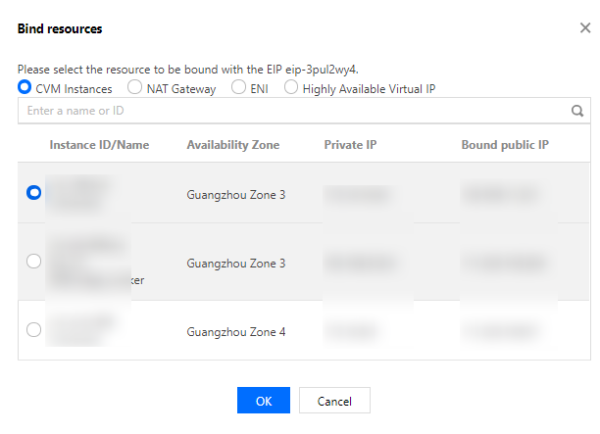Choose the NAT Gateway option
Image resolution: width=600 pixels, height=434 pixels.
tap(136, 88)
